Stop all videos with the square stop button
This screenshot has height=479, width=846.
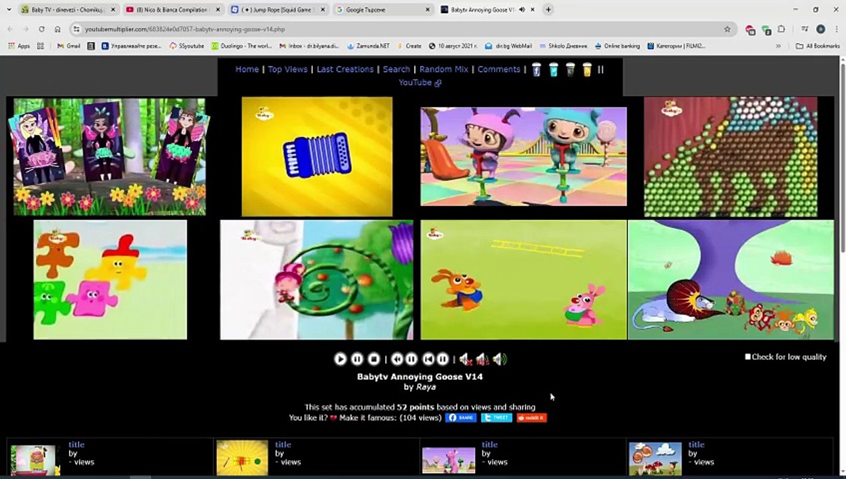374,359
